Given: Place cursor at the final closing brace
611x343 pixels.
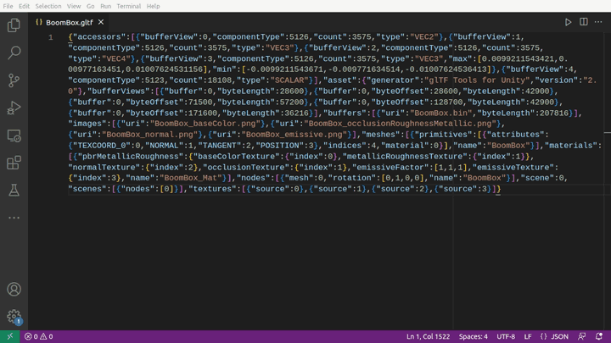Looking at the screenshot, I should pos(498,189).
